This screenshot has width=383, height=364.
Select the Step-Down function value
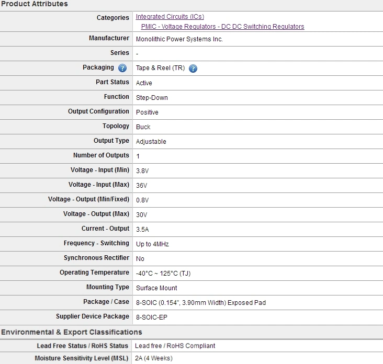click(152, 98)
